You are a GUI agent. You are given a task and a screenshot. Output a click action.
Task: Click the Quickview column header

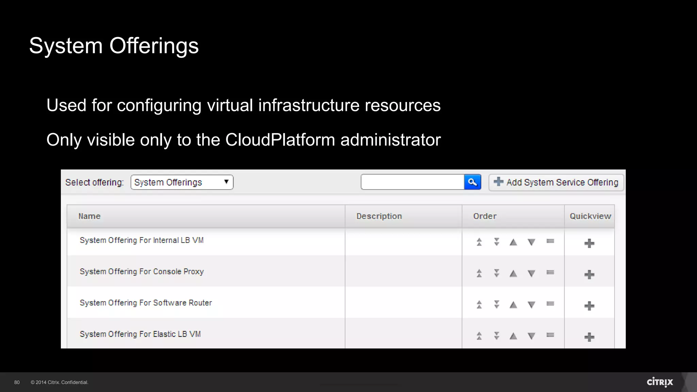tap(589, 216)
